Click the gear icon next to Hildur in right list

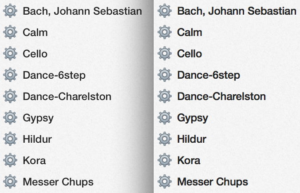click(x=165, y=139)
